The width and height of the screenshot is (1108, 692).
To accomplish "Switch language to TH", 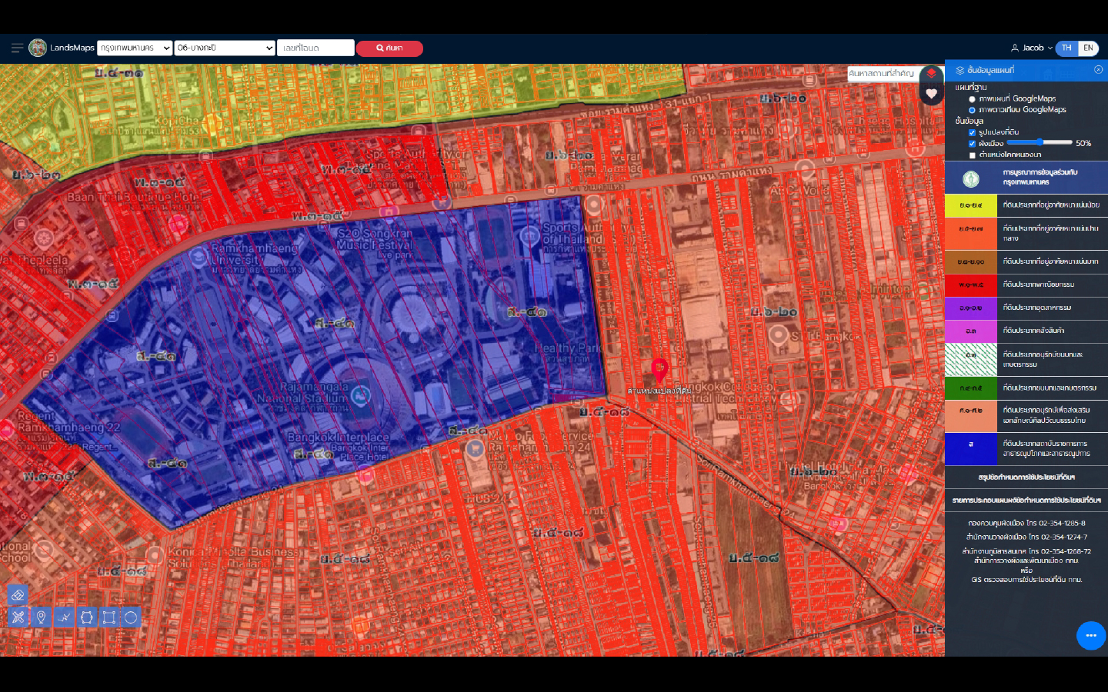I will pos(1066,48).
